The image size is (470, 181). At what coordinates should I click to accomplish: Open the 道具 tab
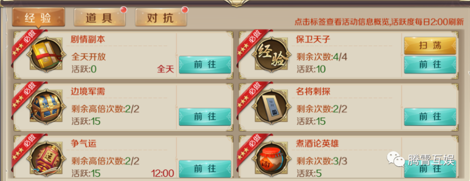pyautogui.click(x=100, y=18)
